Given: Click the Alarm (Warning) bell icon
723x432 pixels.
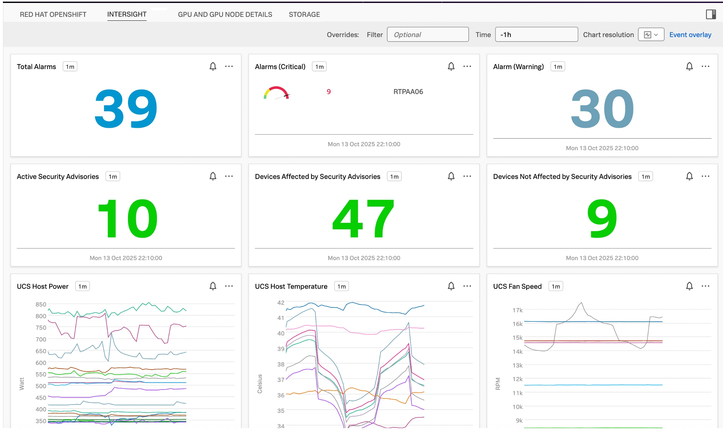Looking at the screenshot, I should point(689,66).
